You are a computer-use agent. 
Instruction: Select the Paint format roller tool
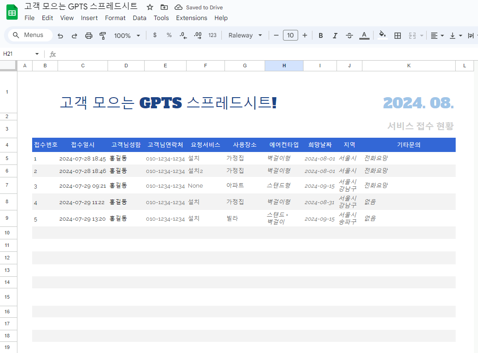103,36
